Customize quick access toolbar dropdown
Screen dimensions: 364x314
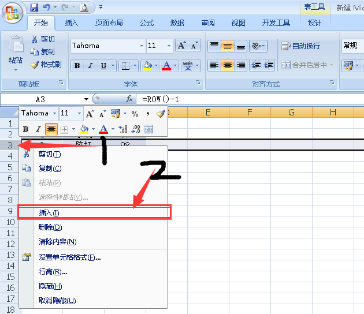(101, 7)
